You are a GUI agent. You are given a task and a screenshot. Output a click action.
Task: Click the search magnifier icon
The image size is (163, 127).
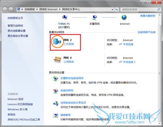tap(159, 9)
